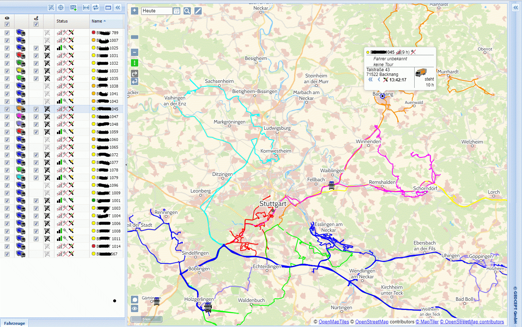Zoom out with the minus map button

pyautogui.click(x=135, y=53)
